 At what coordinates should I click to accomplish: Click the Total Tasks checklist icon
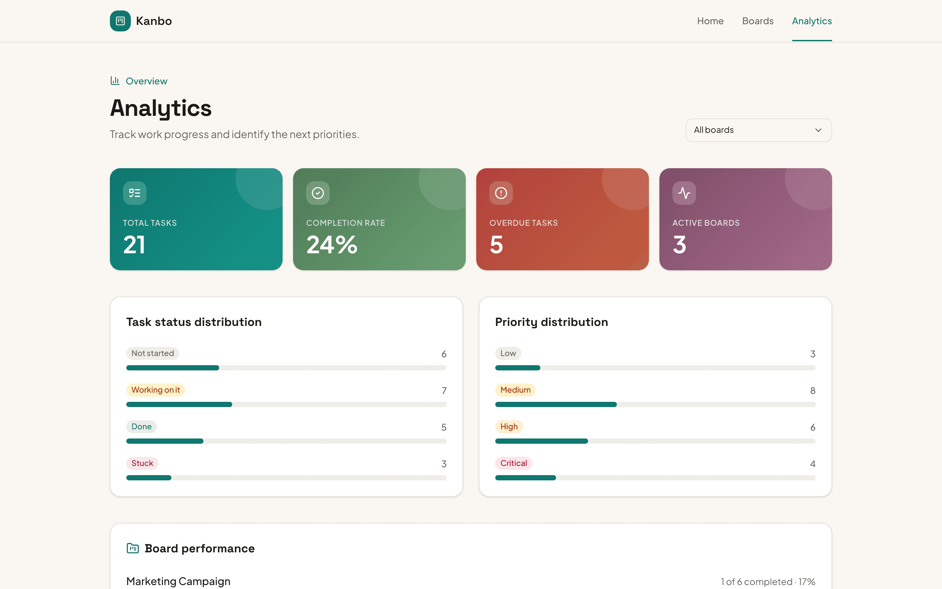135,193
